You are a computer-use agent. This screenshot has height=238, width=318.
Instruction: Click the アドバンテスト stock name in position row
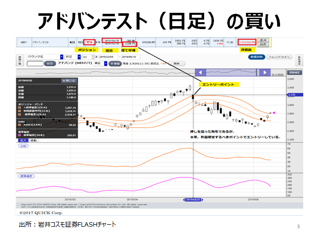[x=41, y=42]
